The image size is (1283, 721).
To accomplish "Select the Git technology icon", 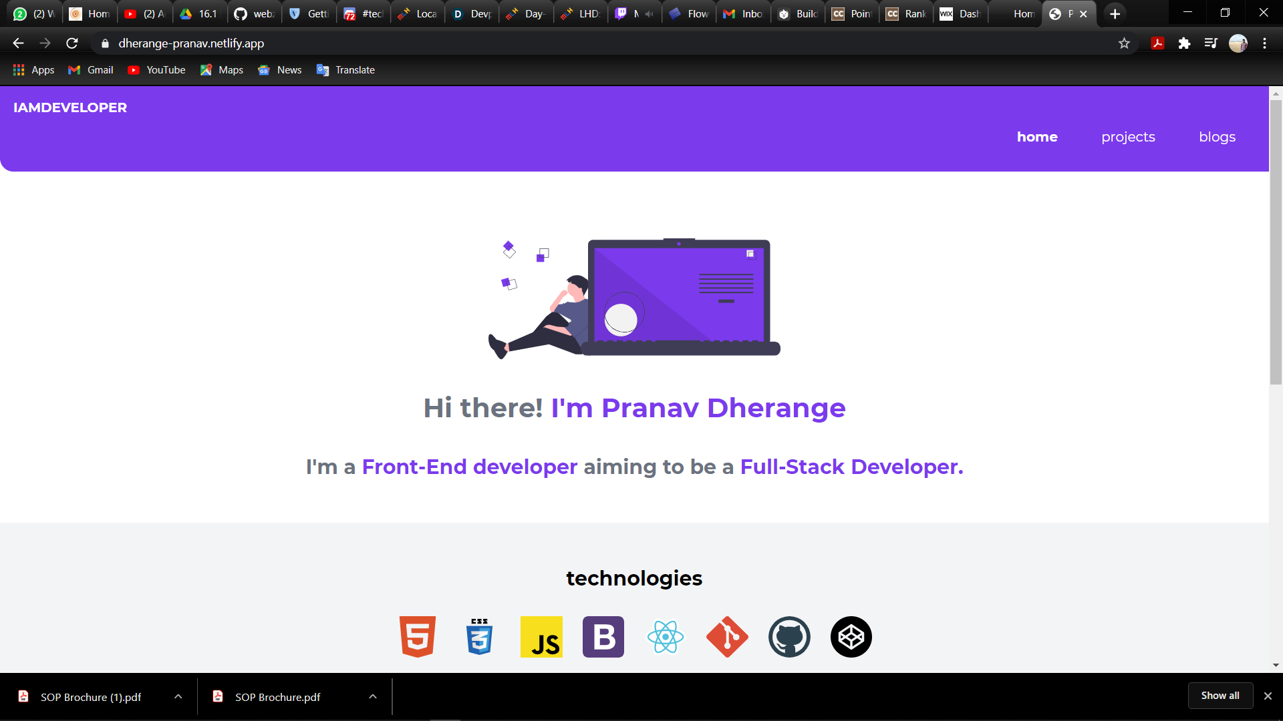I will pos(727,637).
